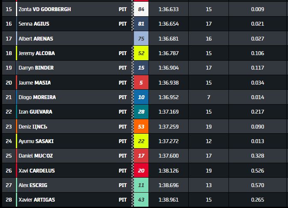Open Xavi CARDELUS rider entry

point(37,170)
